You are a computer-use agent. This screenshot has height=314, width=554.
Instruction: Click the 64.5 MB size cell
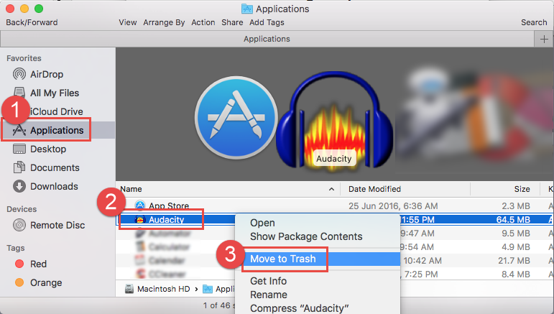(x=513, y=219)
